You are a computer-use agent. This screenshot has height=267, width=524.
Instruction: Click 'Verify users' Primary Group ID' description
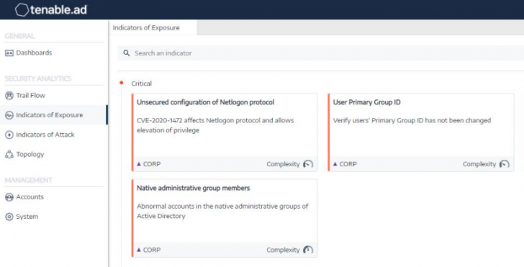(x=412, y=120)
